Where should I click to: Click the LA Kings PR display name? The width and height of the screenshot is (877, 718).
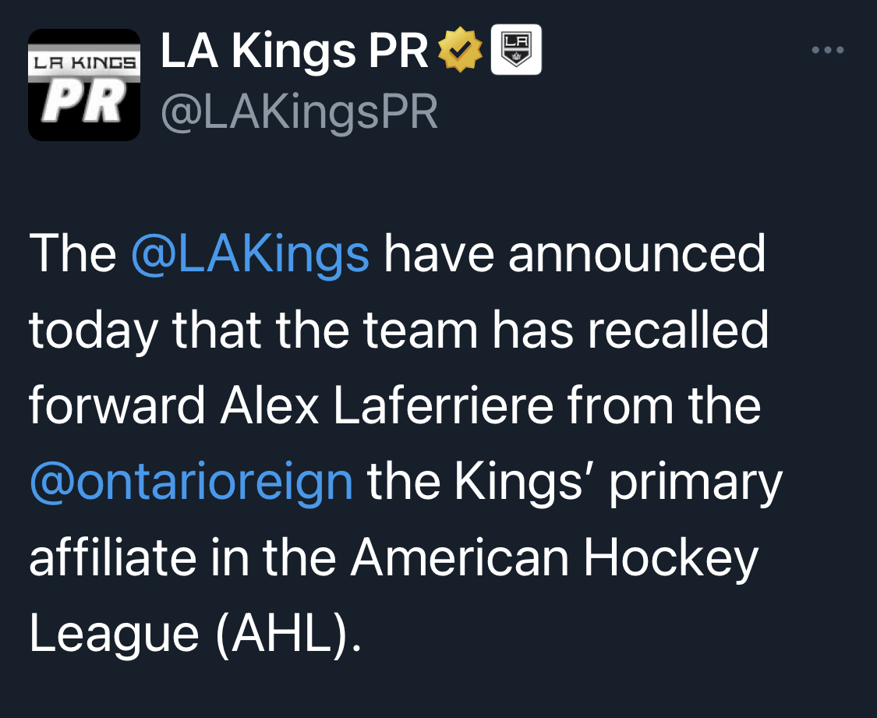[x=294, y=51]
